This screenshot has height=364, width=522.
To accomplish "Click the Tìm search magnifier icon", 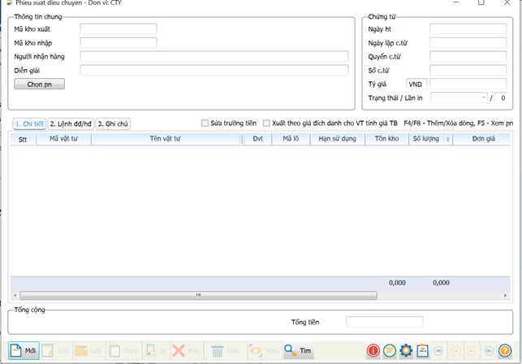I will pos(289,351).
